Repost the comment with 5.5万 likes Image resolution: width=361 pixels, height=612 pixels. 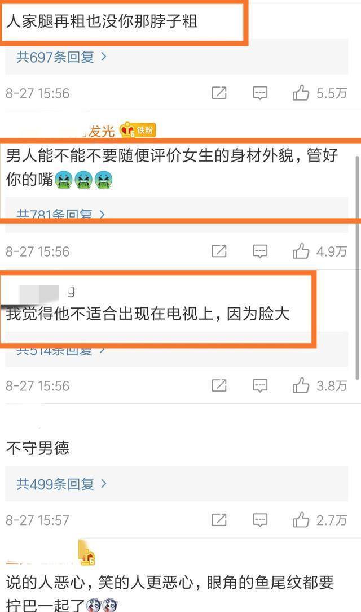(219, 93)
